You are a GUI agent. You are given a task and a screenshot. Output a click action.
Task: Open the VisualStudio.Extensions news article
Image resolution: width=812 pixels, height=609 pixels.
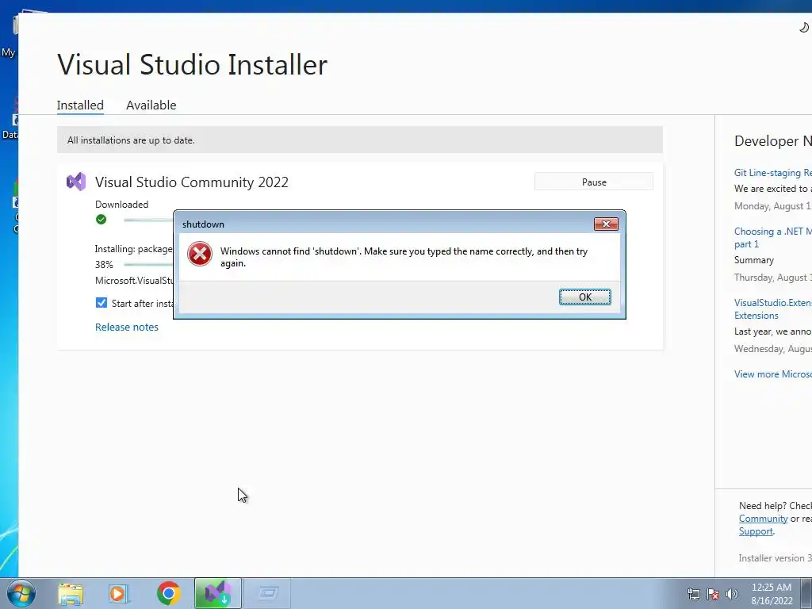point(772,308)
